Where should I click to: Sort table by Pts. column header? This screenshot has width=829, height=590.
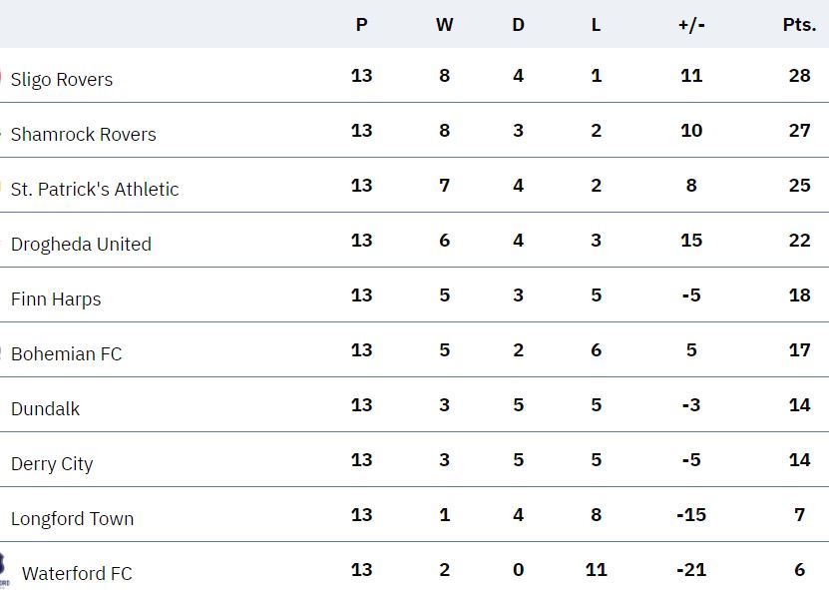799,25
